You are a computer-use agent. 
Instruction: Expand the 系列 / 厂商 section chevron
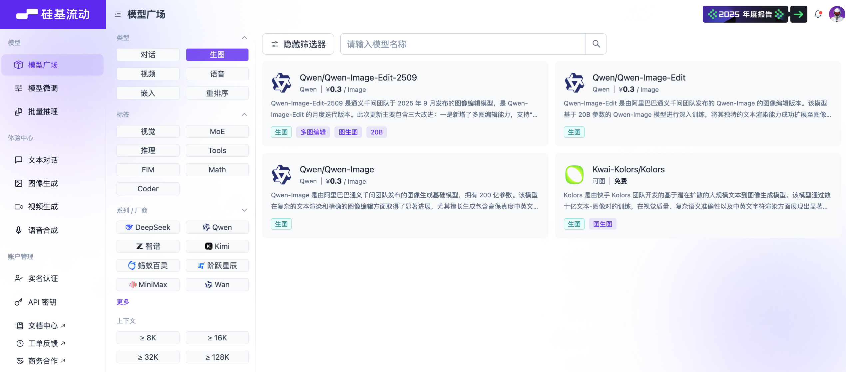244,210
